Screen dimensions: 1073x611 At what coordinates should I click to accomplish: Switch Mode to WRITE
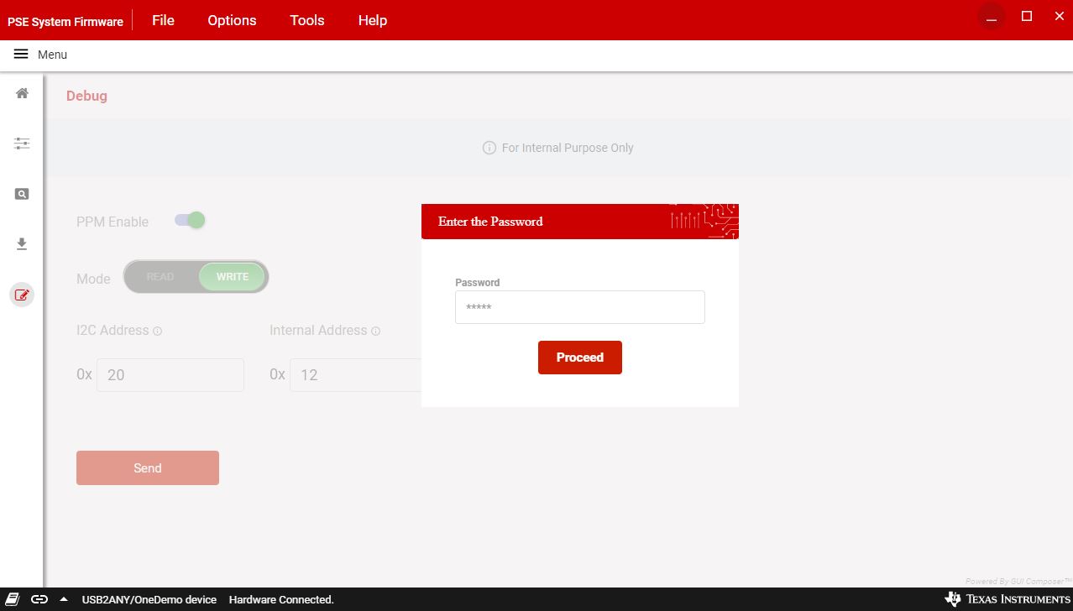[x=233, y=277]
